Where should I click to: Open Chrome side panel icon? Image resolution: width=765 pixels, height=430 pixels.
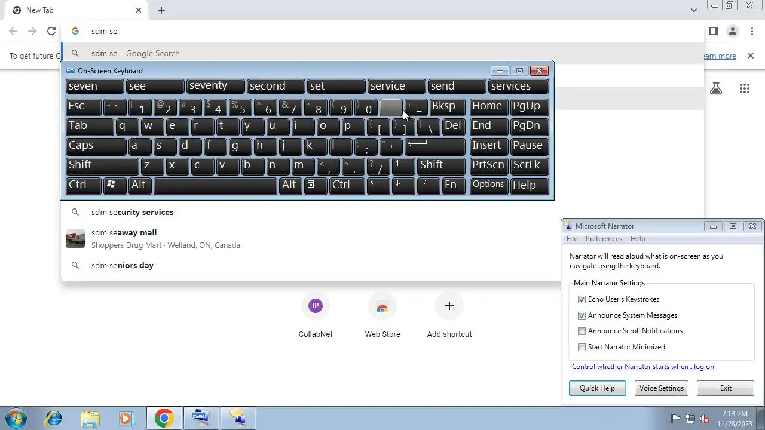pos(713,31)
